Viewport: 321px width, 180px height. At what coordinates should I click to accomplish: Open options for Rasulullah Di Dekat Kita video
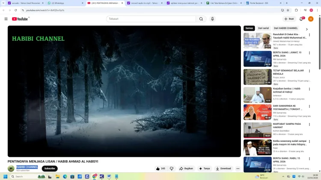pyautogui.click(x=309, y=35)
